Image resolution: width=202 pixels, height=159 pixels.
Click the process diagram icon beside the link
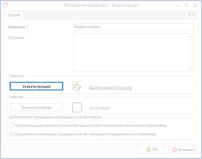click(77, 86)
